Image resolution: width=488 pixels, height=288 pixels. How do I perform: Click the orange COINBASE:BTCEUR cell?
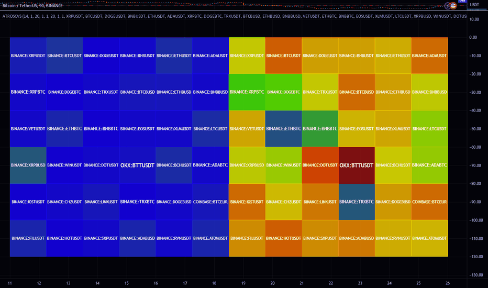(x=429, y=202)
